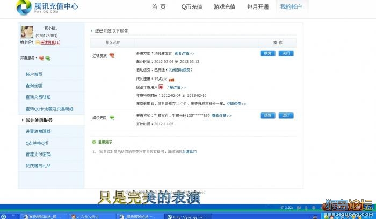Viewport: 376px width, 219px height.
Task: Open http://pay.qq.com taskbar window
Action: [x=188, y=217]
